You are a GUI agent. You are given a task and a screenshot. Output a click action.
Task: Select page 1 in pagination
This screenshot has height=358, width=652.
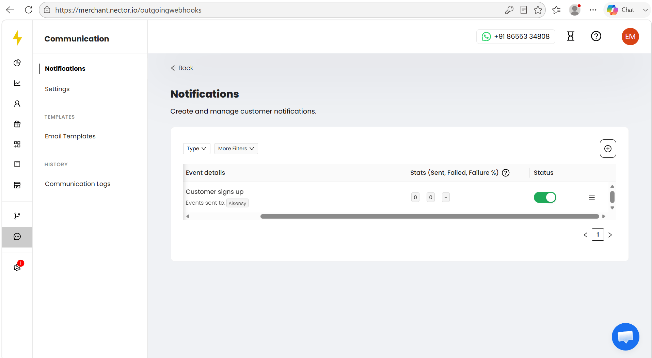click(x=598, y=235)
